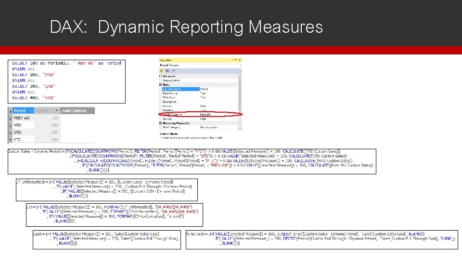Click Alphabetical sort icon in Properties toolbar
Screen dimensions: 462x260
tap(167, 71)
